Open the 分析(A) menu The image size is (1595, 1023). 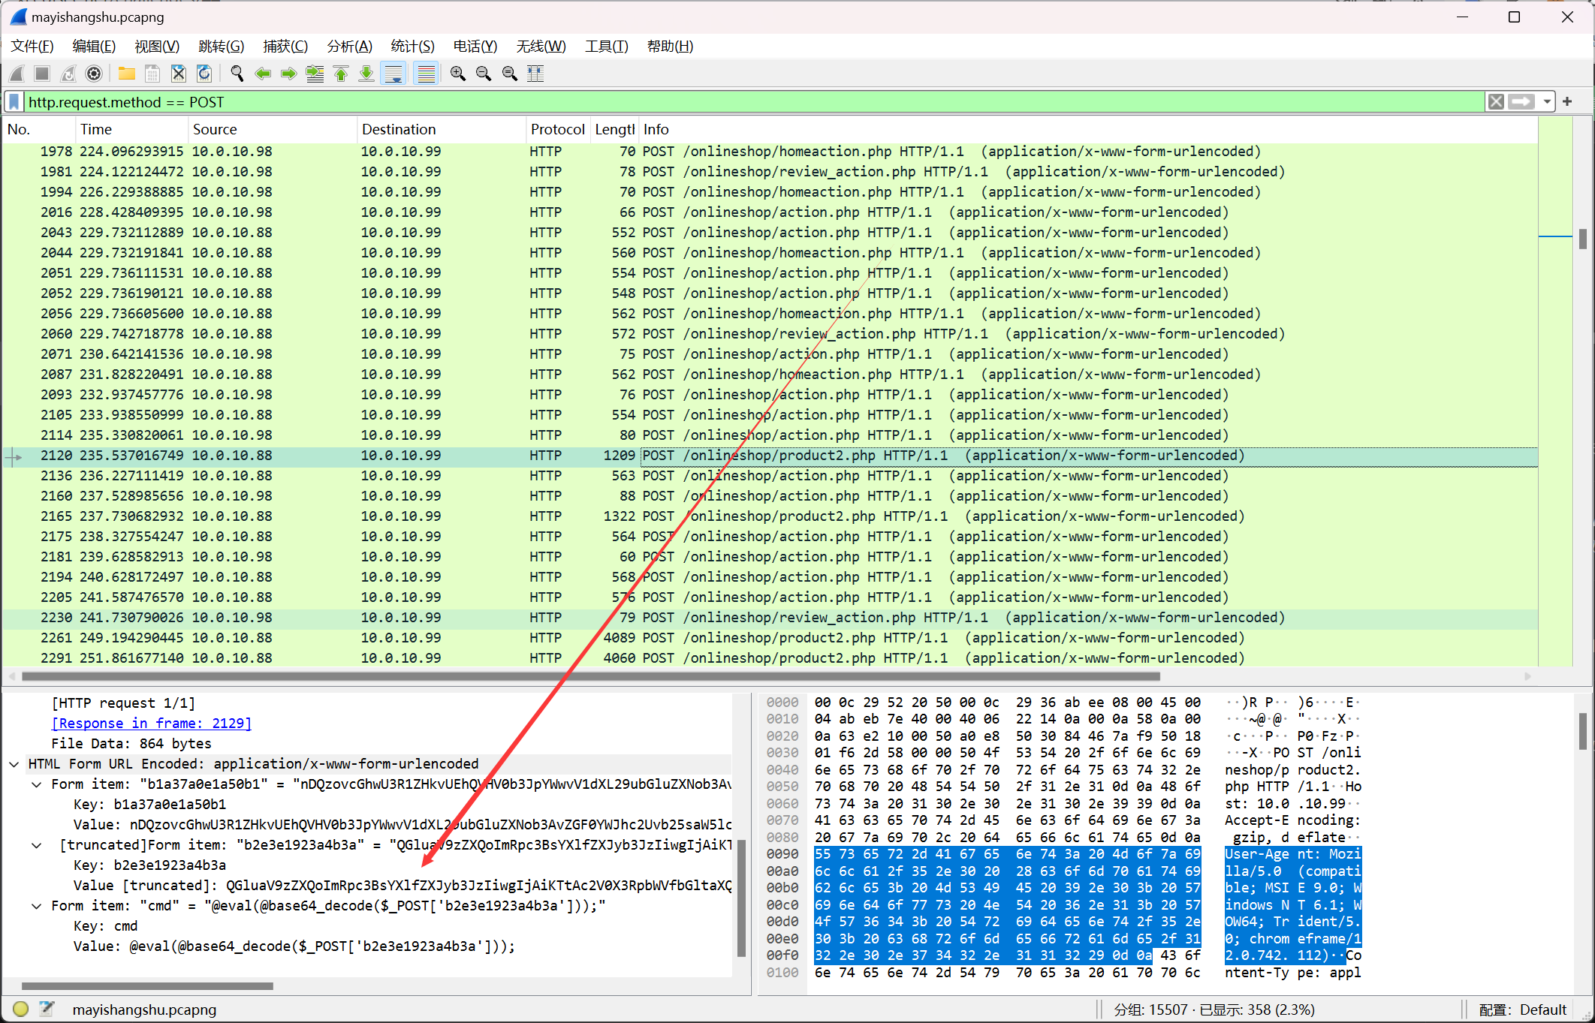(349, 47)
